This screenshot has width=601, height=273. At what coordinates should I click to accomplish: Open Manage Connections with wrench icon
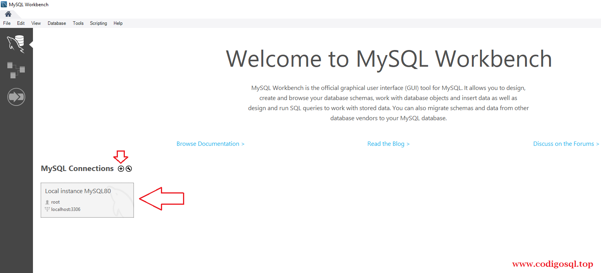[129, 169]
